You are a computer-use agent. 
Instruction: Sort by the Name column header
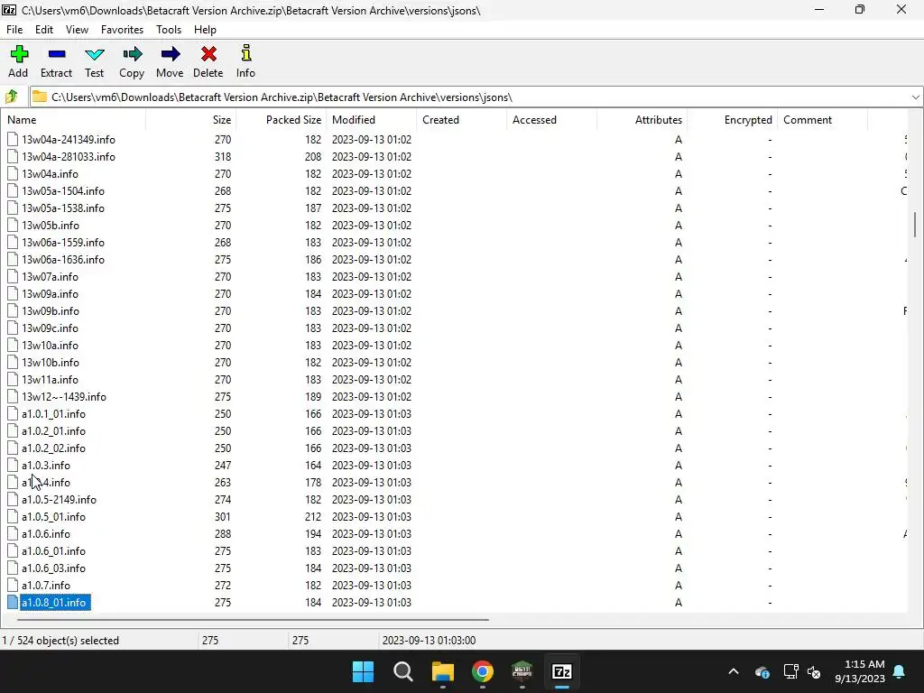74,120
